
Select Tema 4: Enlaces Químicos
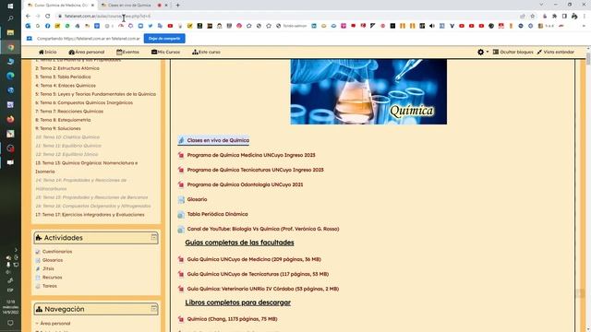tap(66, 86)
